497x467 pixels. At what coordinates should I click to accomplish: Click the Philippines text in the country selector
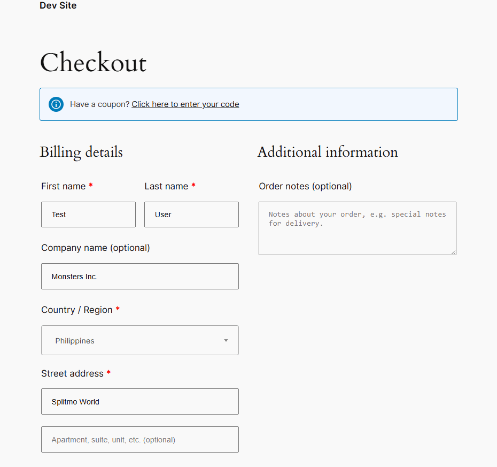[x=74, y=340]
